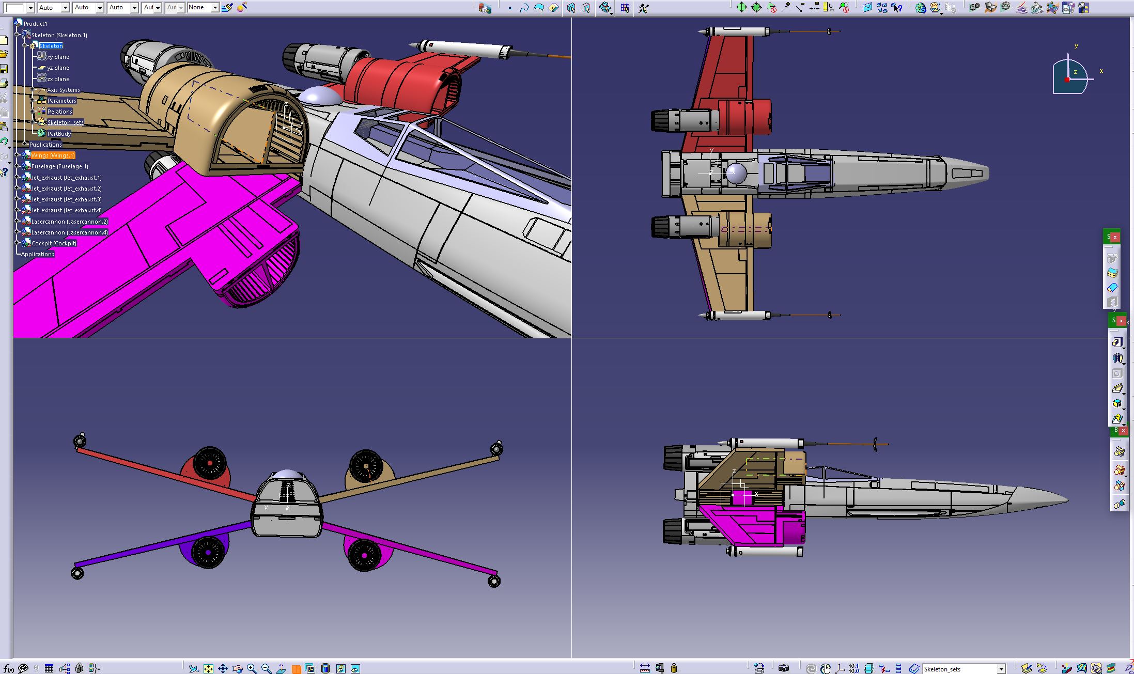Click the Manipulation green arrows icon
The width and height of the screenshot is (1134, 674).
741,7
